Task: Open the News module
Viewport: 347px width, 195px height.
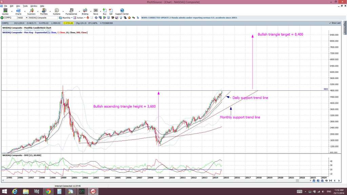Action: (96, 12)
